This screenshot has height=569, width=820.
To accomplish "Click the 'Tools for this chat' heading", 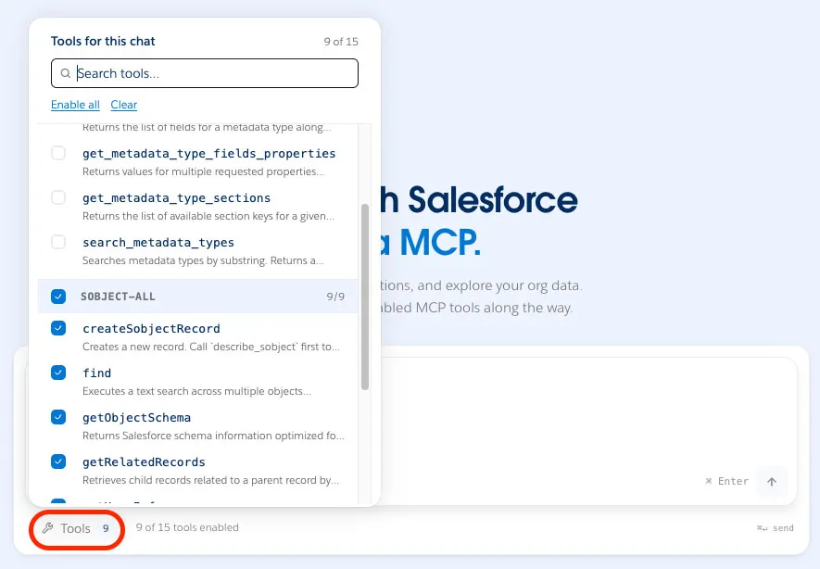I will [103, 42].
